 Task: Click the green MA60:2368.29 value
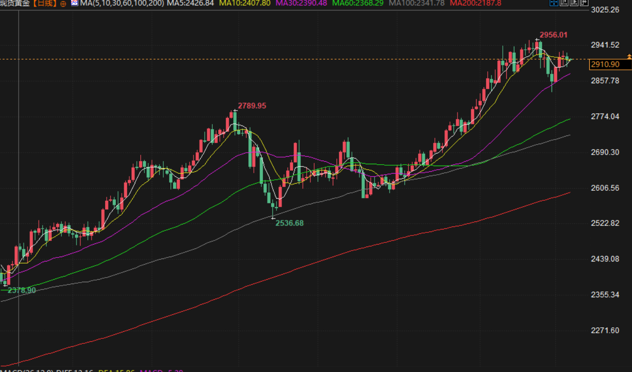pyautogui.click(x=358, y=3)
